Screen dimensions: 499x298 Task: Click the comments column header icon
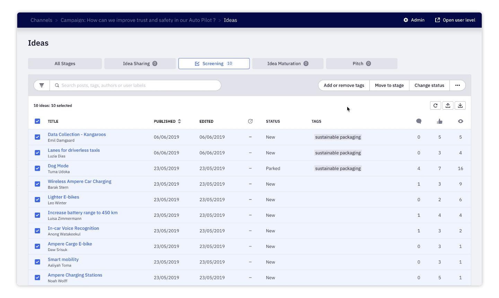(x=419, y=121)
